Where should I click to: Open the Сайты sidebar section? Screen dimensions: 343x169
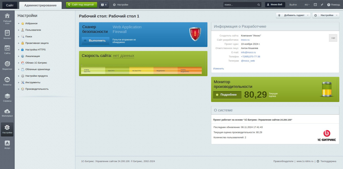[7, 50]
